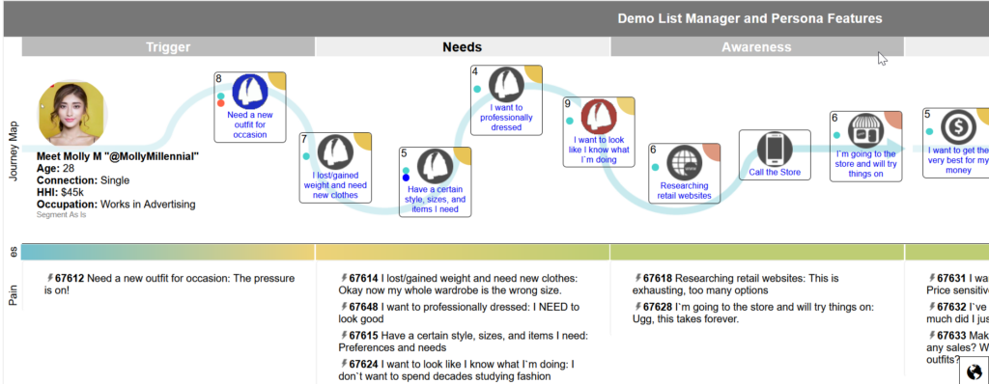Click the green Awareness column color bar

(x=757, y=252)
